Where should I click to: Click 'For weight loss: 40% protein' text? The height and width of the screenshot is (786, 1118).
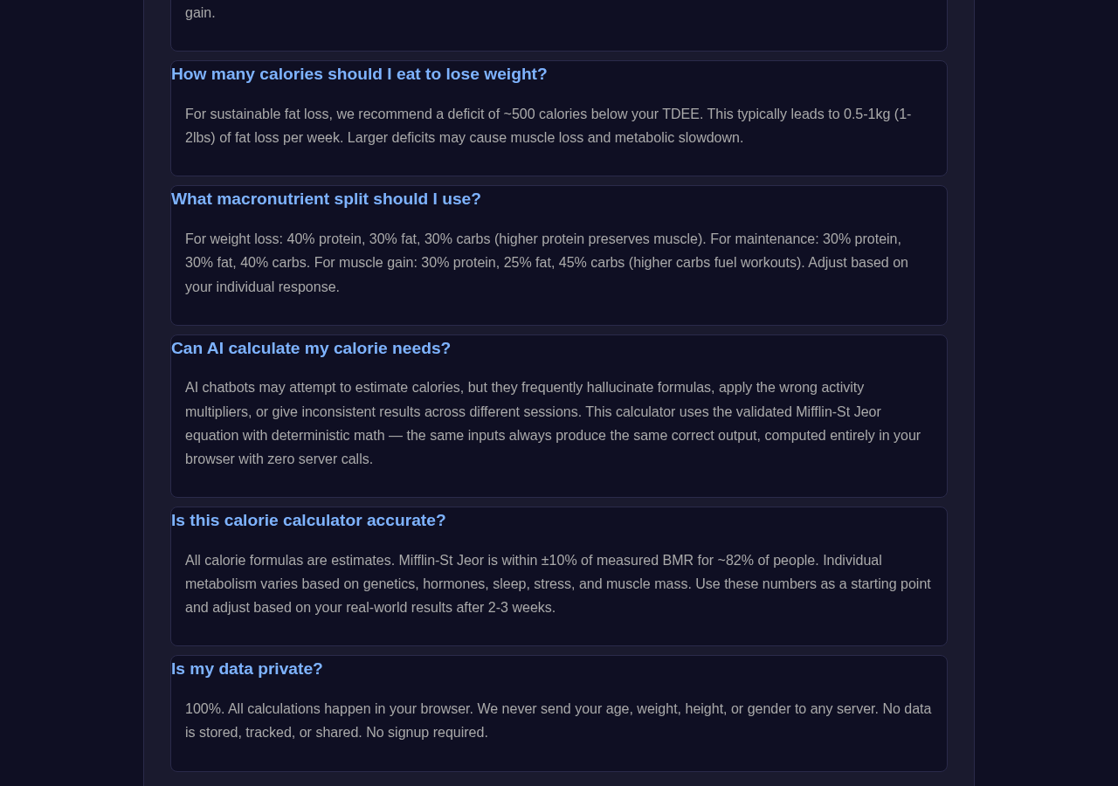click(273, 239)
